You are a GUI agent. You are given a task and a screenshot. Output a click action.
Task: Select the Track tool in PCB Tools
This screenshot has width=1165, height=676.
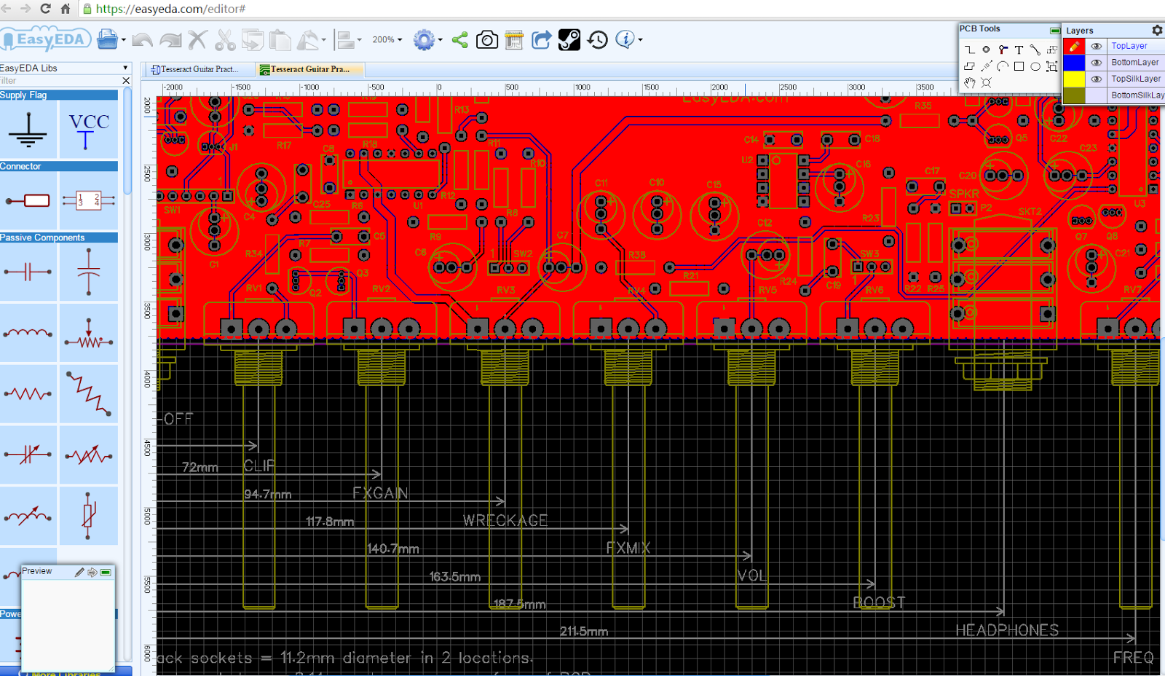tap(969, 50)
